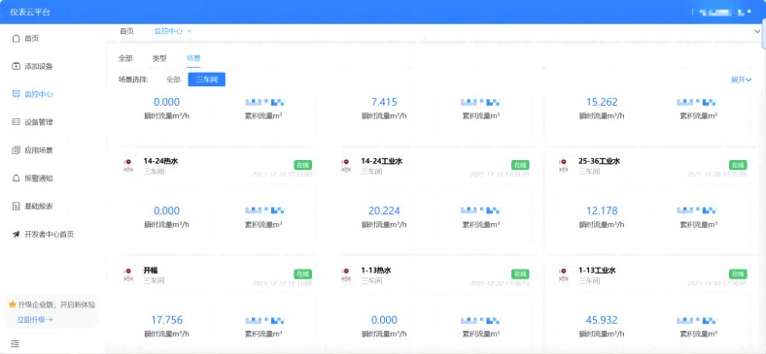766x354 pixels.
Task: Click the Basic Reports (基础报表) sidebar icon
Action: coord(17,207)
